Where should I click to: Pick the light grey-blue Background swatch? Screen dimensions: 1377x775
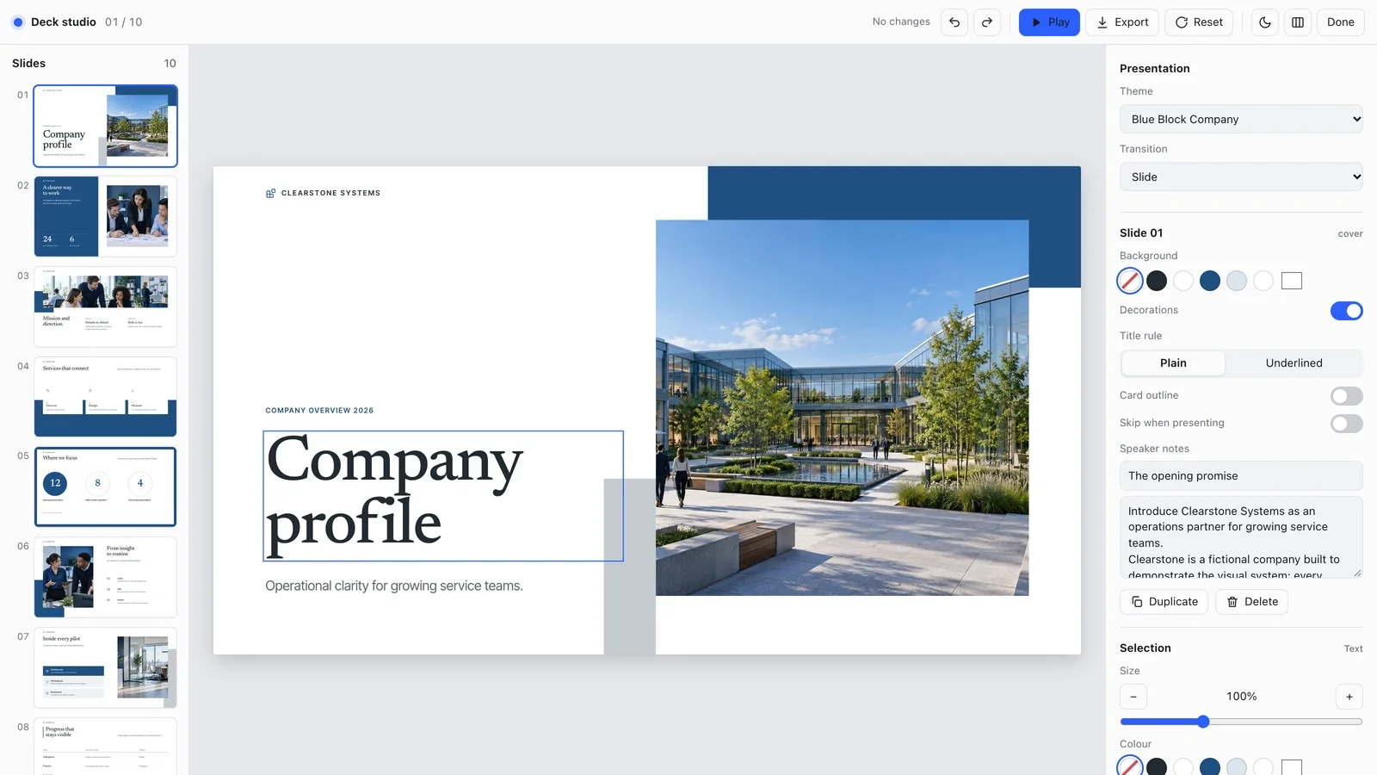point(1237,281)
